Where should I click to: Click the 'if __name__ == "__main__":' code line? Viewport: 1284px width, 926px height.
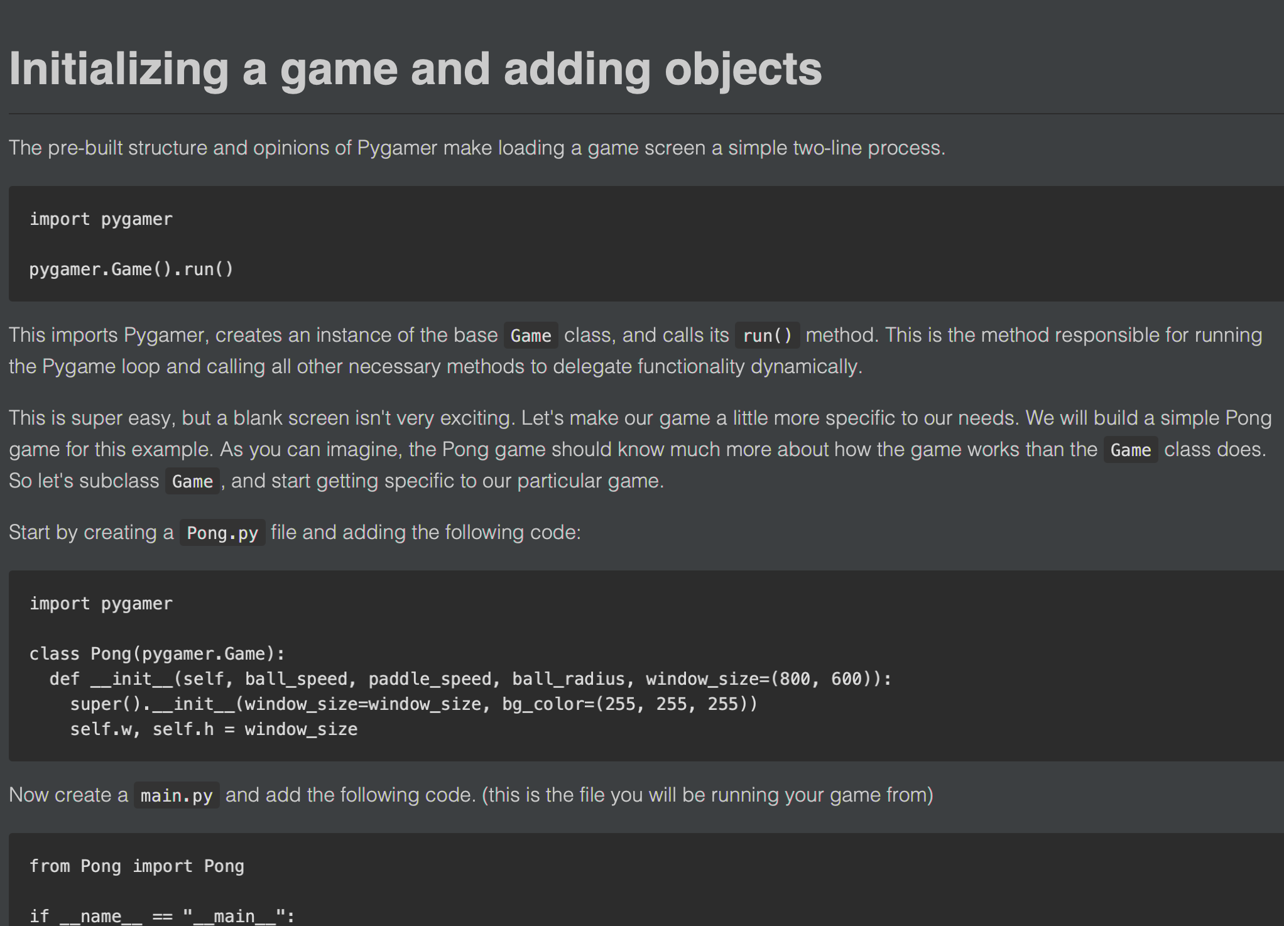(162, 917)
